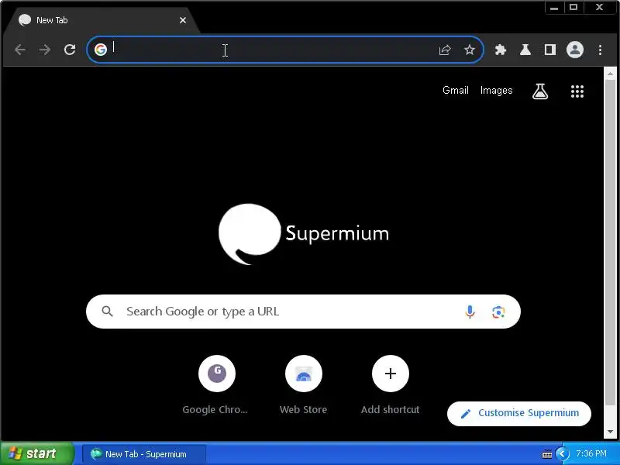Close the New Tab tab
This screenshot has height=465, width=620.
pos(183,20)
